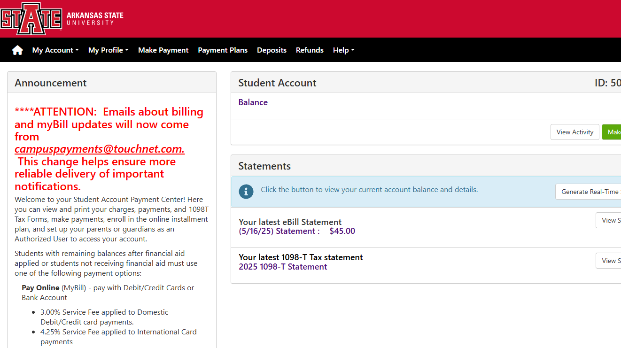Viewport: 621px width, 348px height.
Task: Open the My Profile dropdown
Action: pos(109,50)
